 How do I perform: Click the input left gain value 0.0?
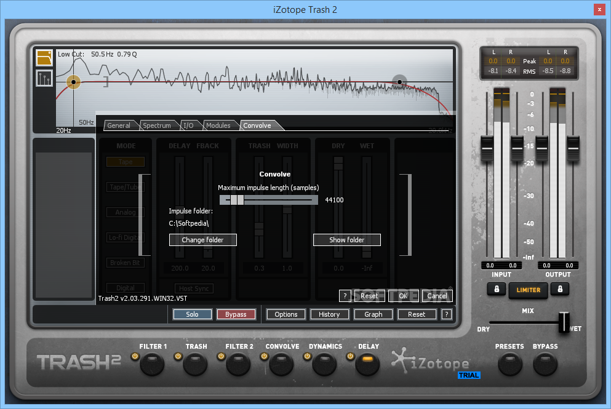click(490, 266)
